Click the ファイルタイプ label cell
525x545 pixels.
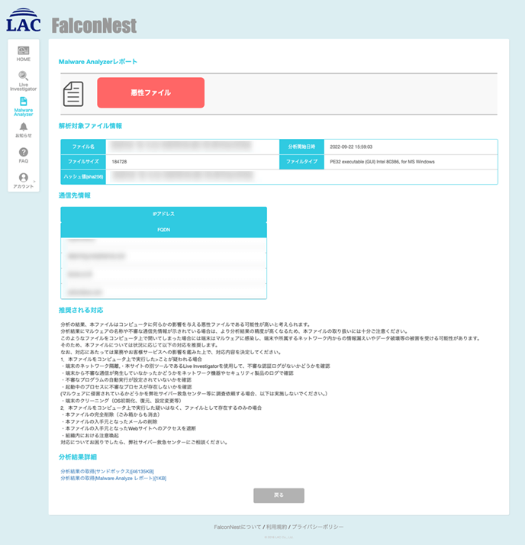pyautogui.click(x=301, y=162)
